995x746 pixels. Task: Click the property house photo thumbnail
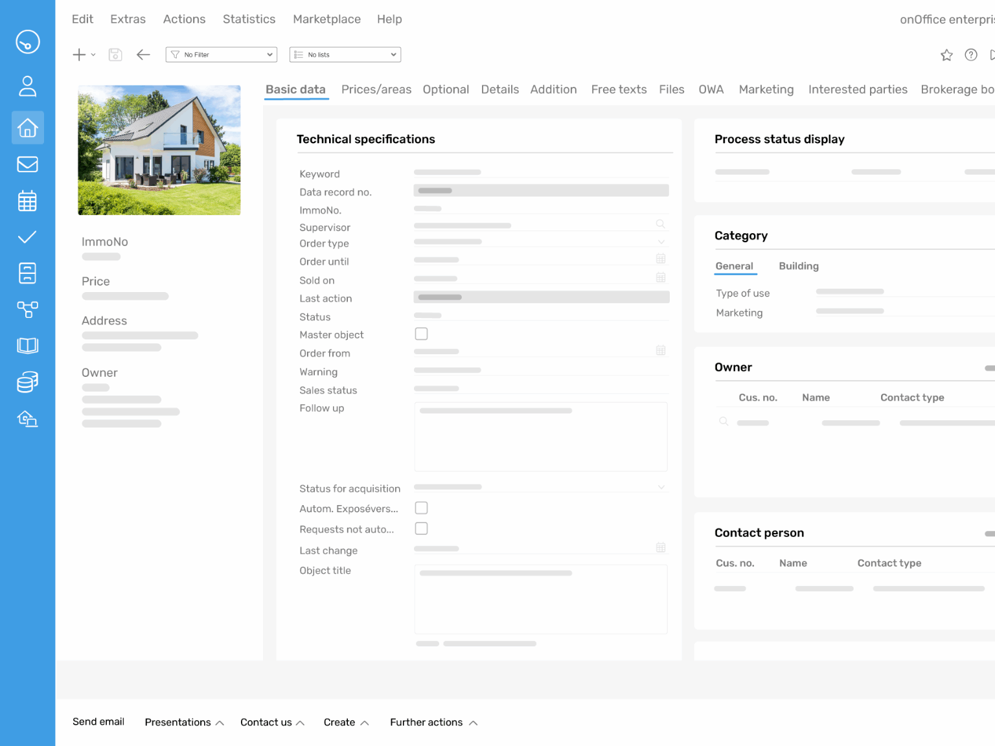point(159,150)
